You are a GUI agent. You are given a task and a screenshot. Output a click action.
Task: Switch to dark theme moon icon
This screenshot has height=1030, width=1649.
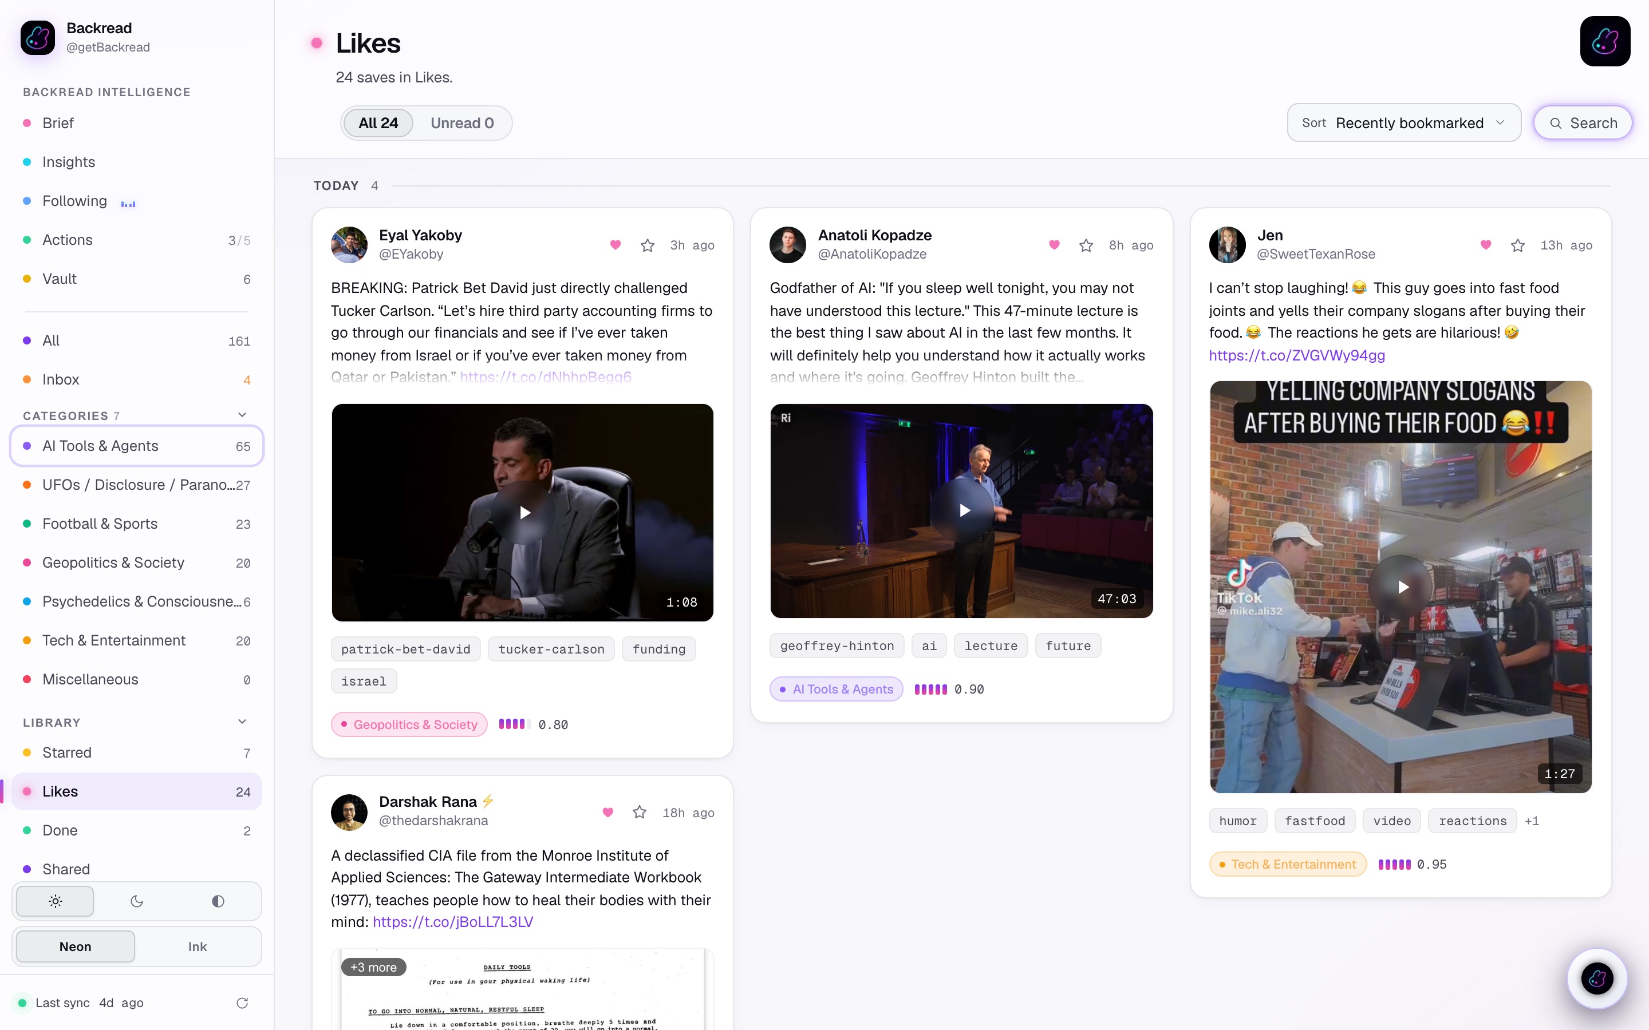(136, 901)
